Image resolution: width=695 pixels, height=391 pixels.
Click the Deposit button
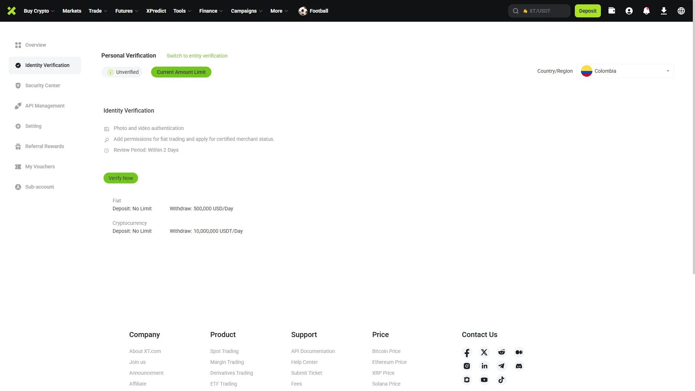587,11
